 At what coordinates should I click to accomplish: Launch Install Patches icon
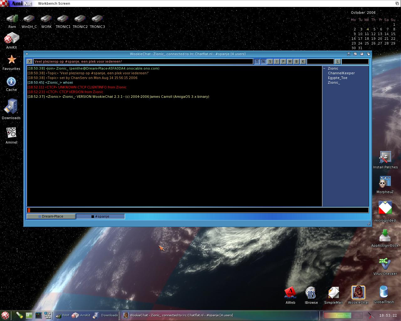pos(385,160)
